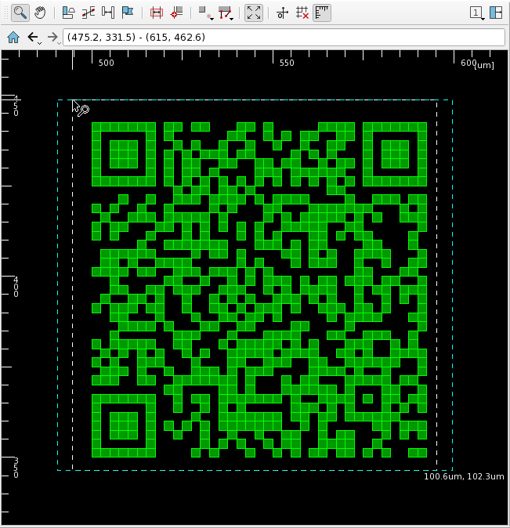Go to home view with house icon
The width and height of the screenshot is (510, 528).
click(13, 37)
